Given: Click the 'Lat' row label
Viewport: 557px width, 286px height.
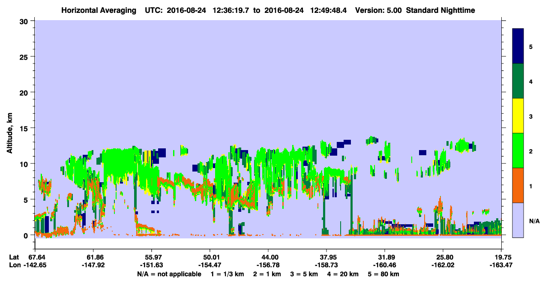Looking at the screenshot, I should click(x=14, y=257).
